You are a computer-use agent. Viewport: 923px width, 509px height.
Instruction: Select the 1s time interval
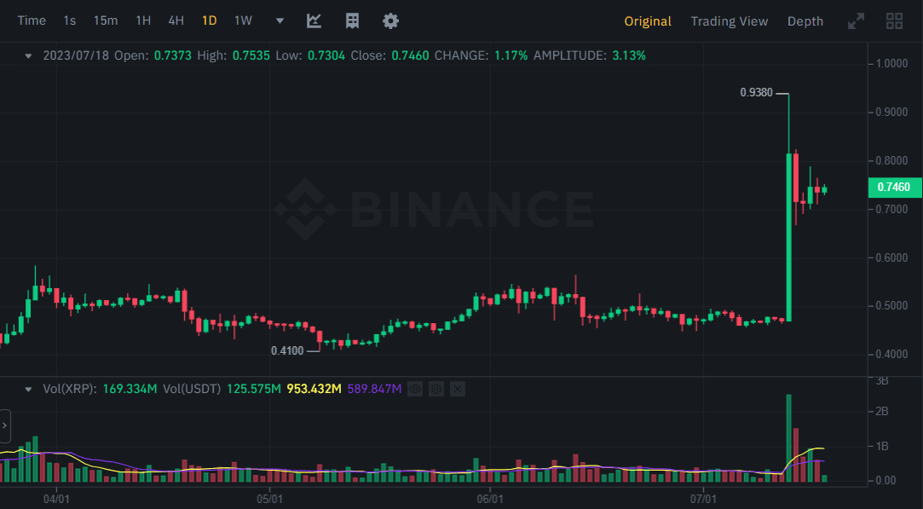pyautogui.click(x=70, y=20)
